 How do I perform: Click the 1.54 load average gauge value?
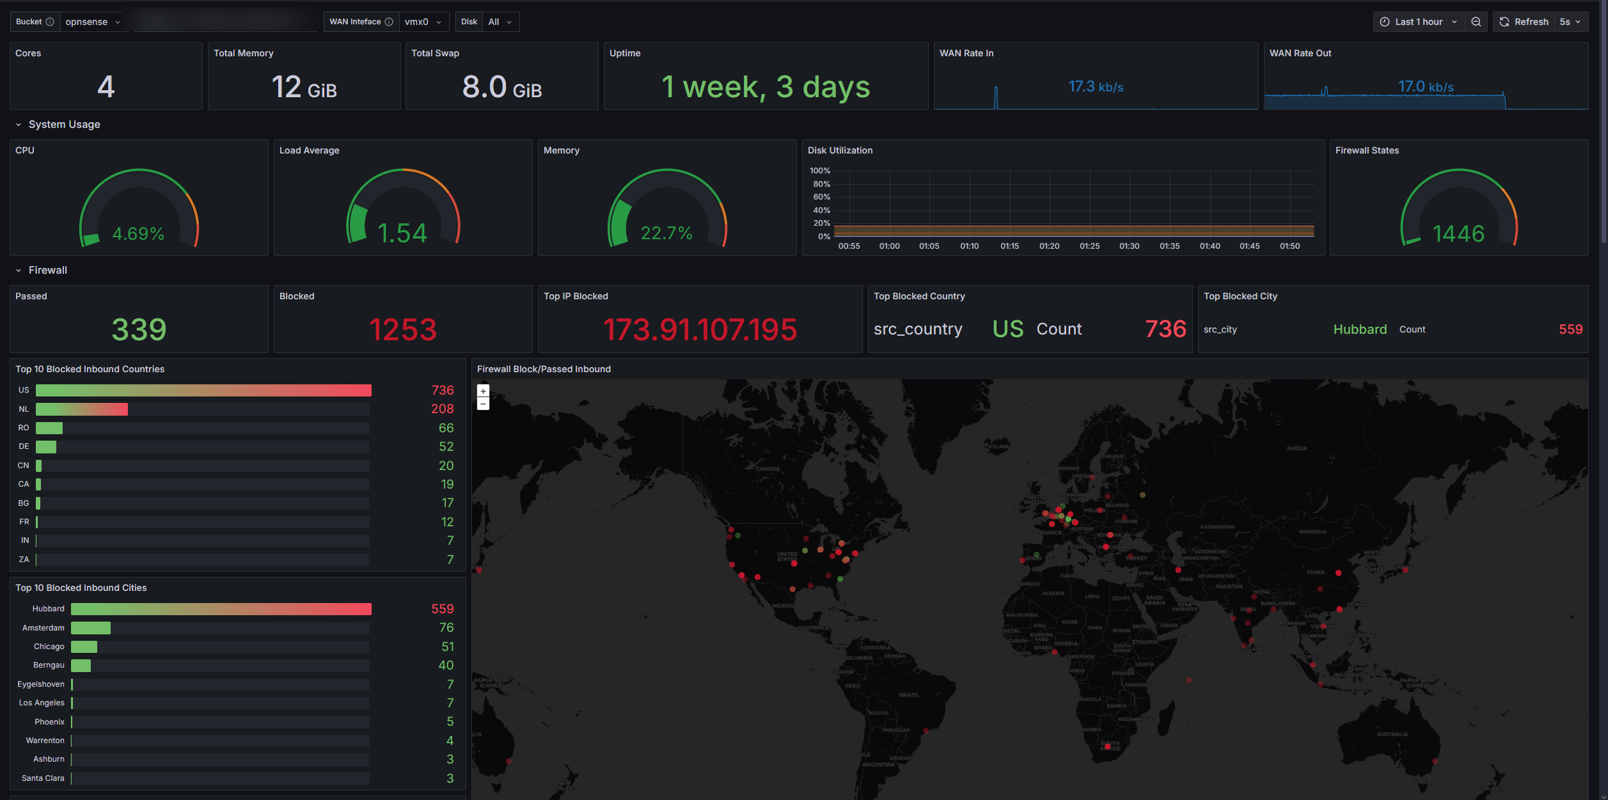point(402,233)
